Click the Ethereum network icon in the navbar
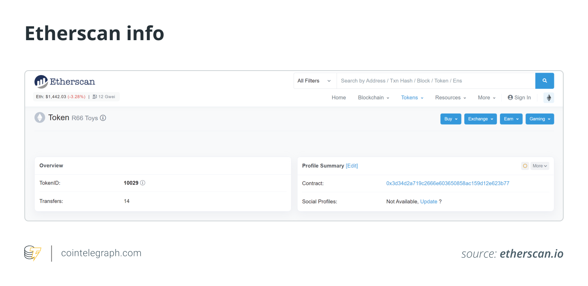Viewport: 588px width, 286px height. point(549,97)
